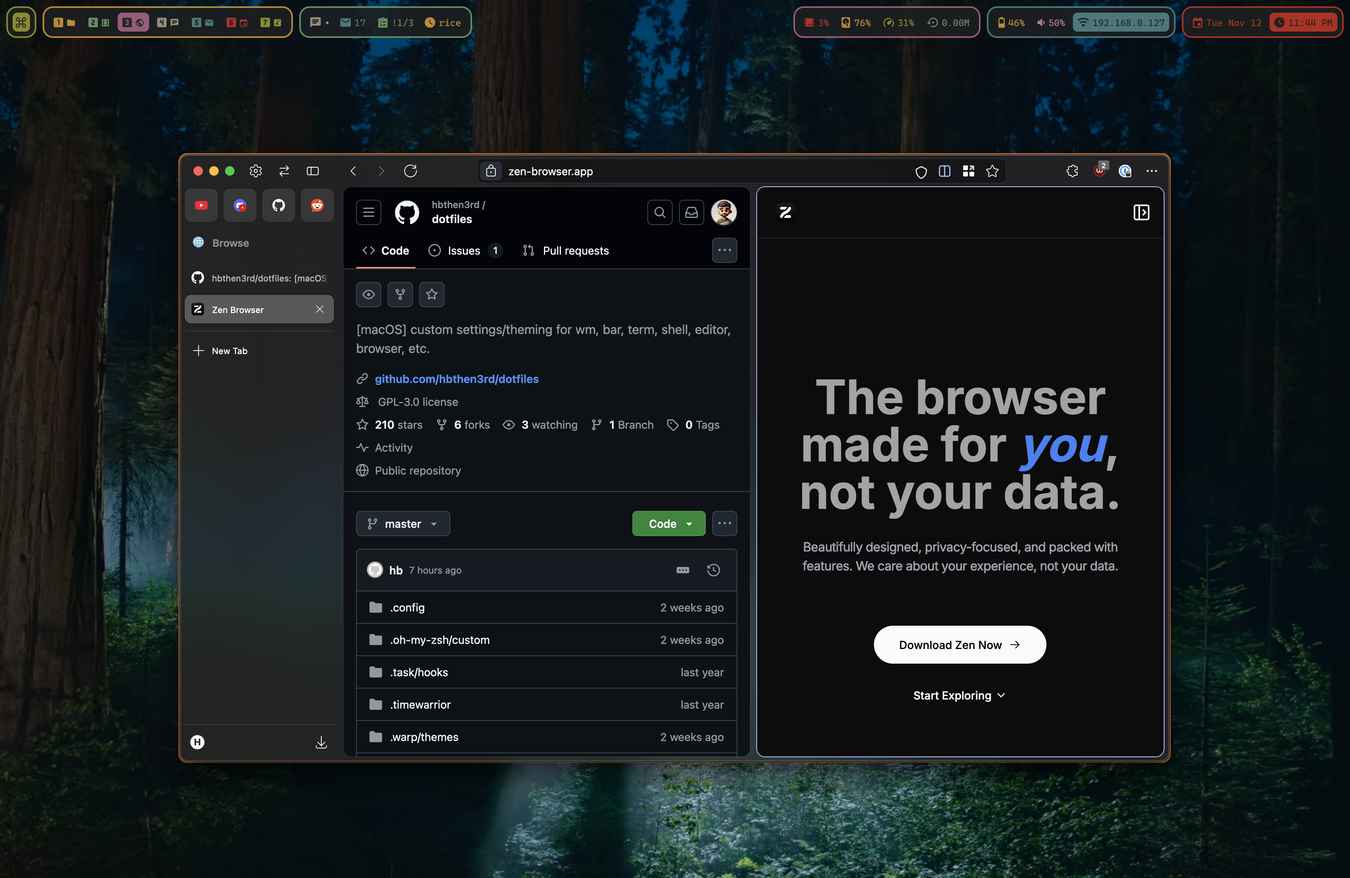Viewport: 1350px width, 878px height.
Task: Expand the latest commit message details
Action: point(683,570)
